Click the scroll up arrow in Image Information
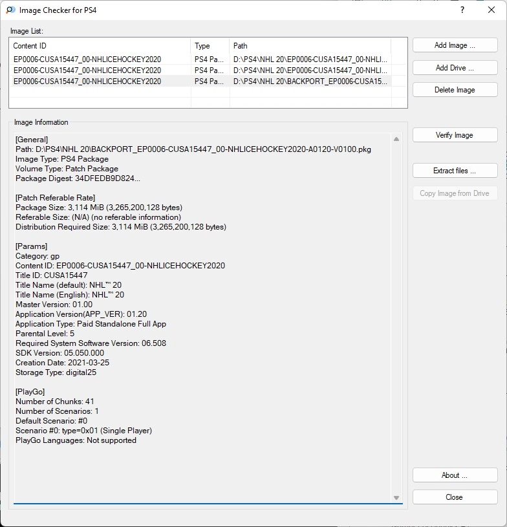Screen dimensions: 507x527 point(396,139)
